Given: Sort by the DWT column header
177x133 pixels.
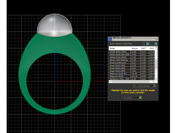Looking at the screenshot, I should (145, 48).
